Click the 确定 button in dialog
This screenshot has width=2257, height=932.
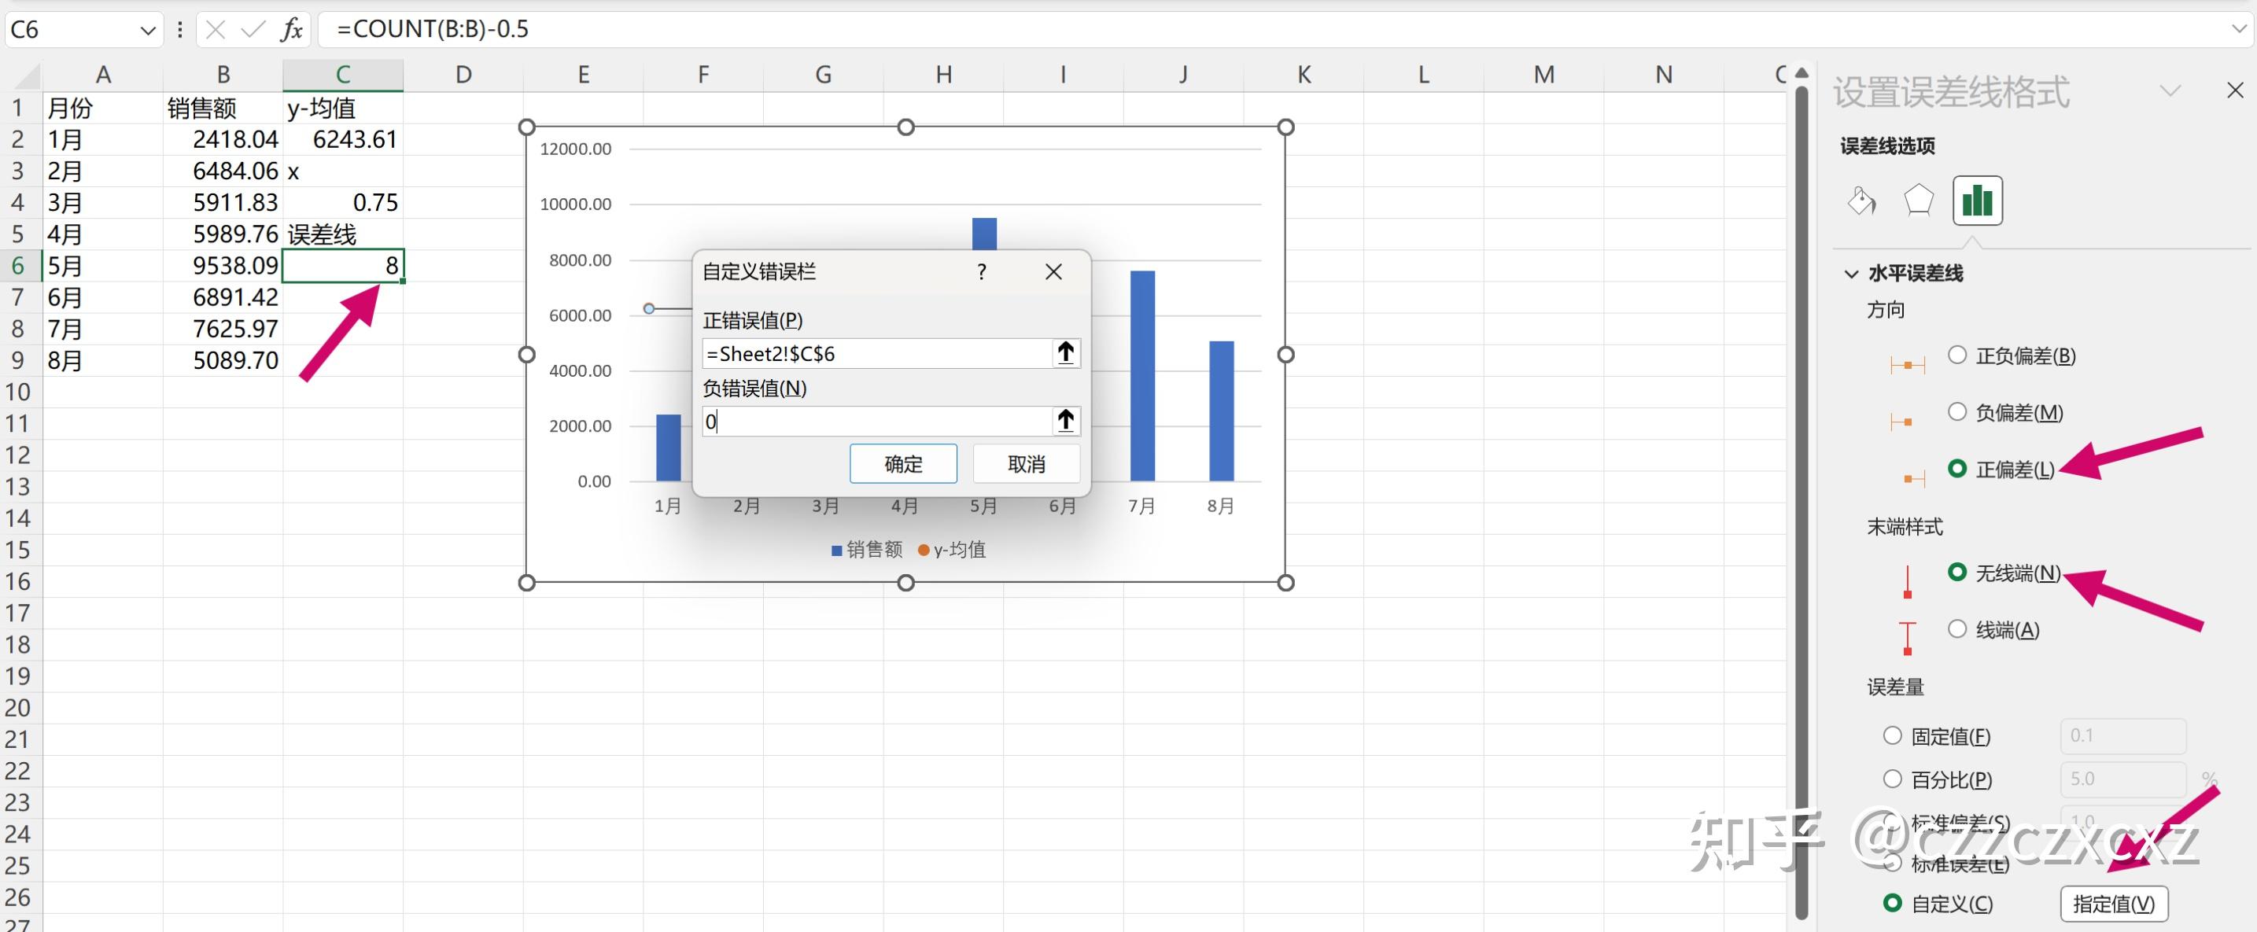tap(902, 463)
